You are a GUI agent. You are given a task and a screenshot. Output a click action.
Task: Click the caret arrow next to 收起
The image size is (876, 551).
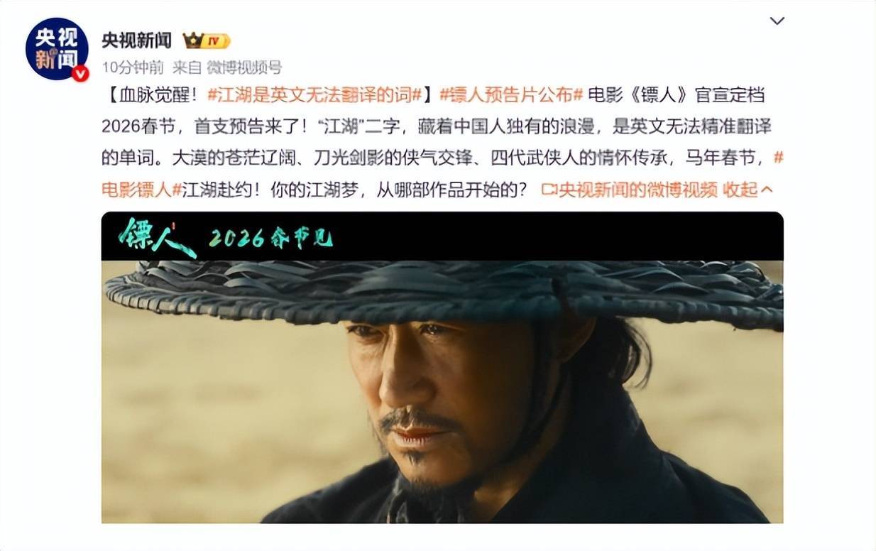pyautogui.click(x=766, y=190)
